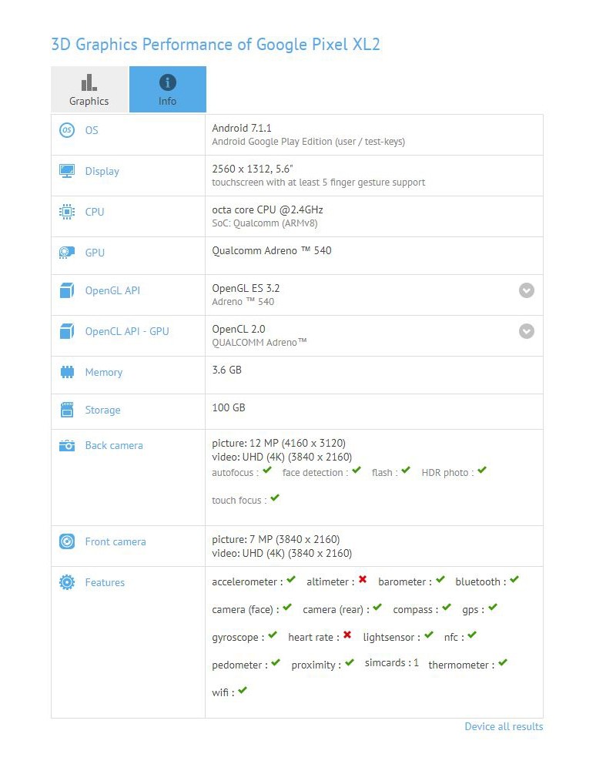Click the Memory chip icon
The width and height of the screenshot is (596, 764).
tap(67, 372)
